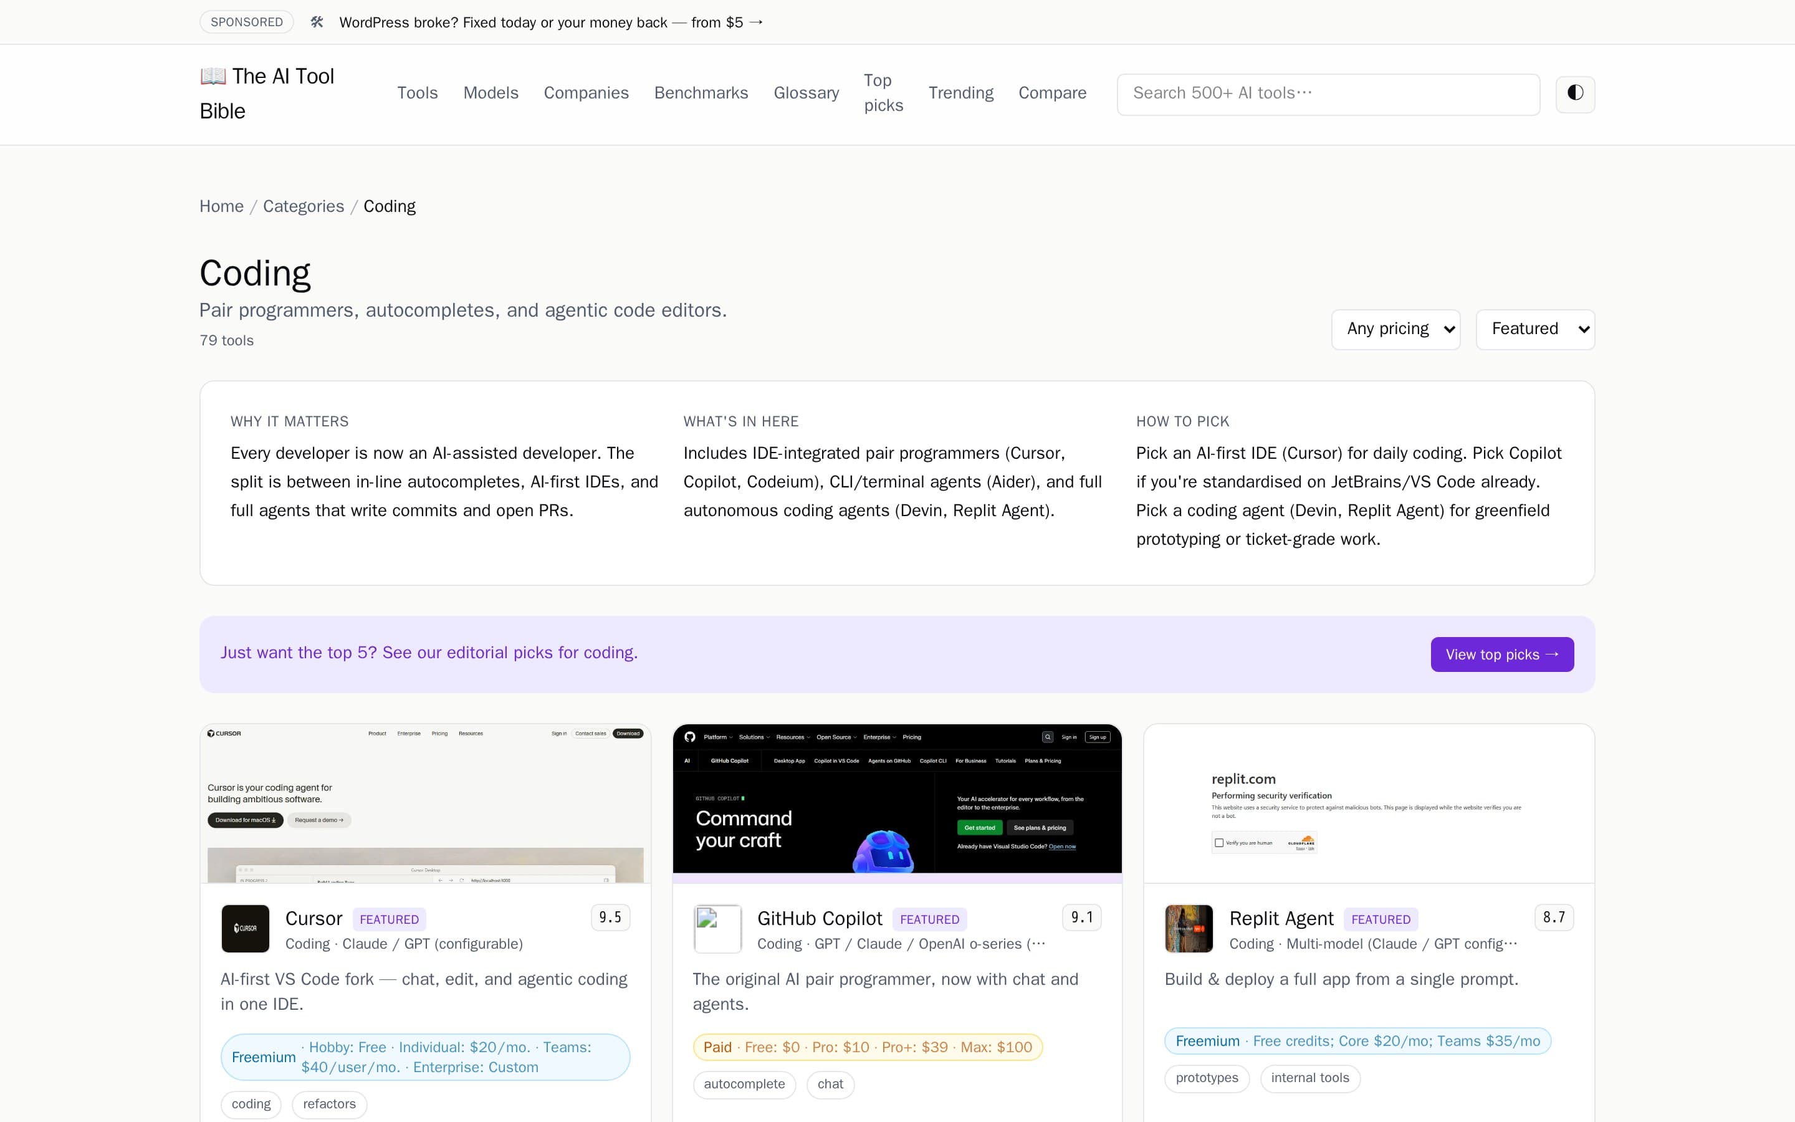1795x1122 pixels.
Task: Click the GitHub Copilot tool title
Action: coord(820,919)
